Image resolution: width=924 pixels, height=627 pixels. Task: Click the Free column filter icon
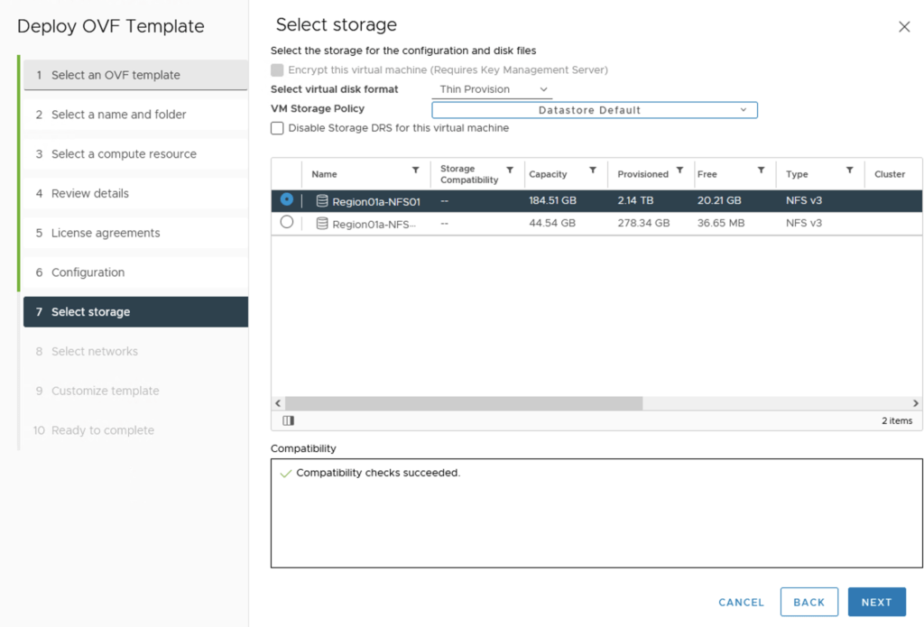[x=761, y=171]
